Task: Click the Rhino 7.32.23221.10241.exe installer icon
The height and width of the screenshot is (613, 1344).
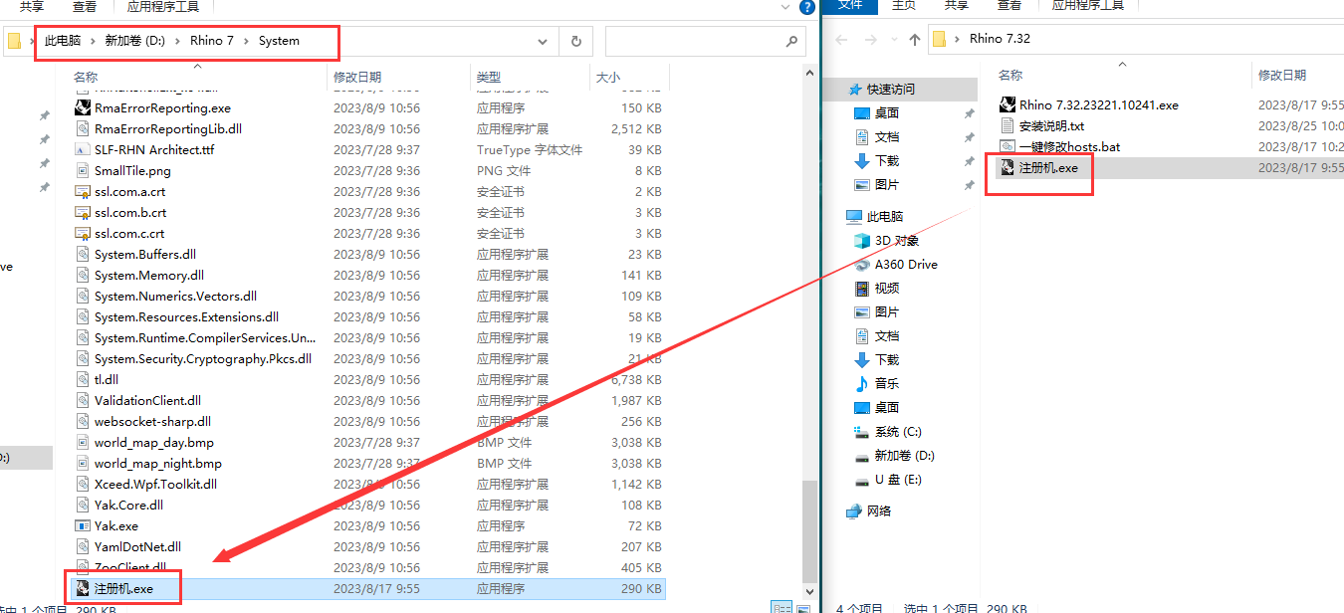Action: [1007, 104]
